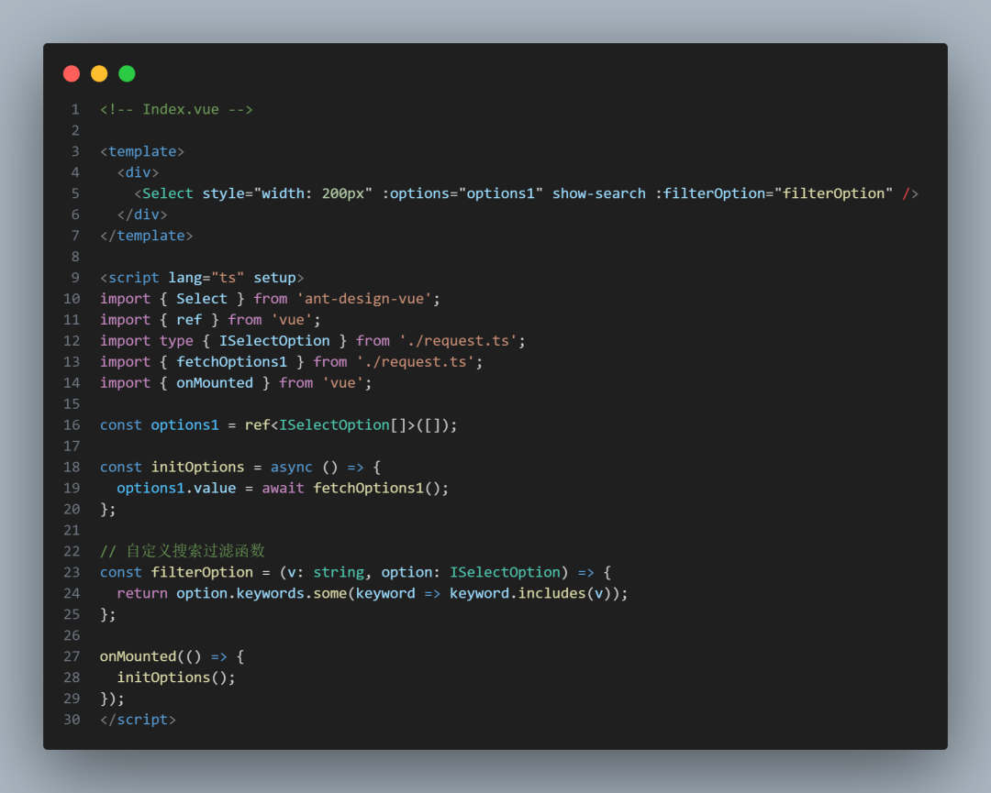Click 'initOptions' declaration on line 18
Image resolution: width=991 pixels, height=793 pixels.
click(197, 468)
